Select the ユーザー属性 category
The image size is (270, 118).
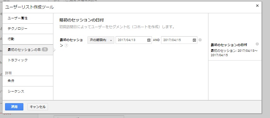28,18
